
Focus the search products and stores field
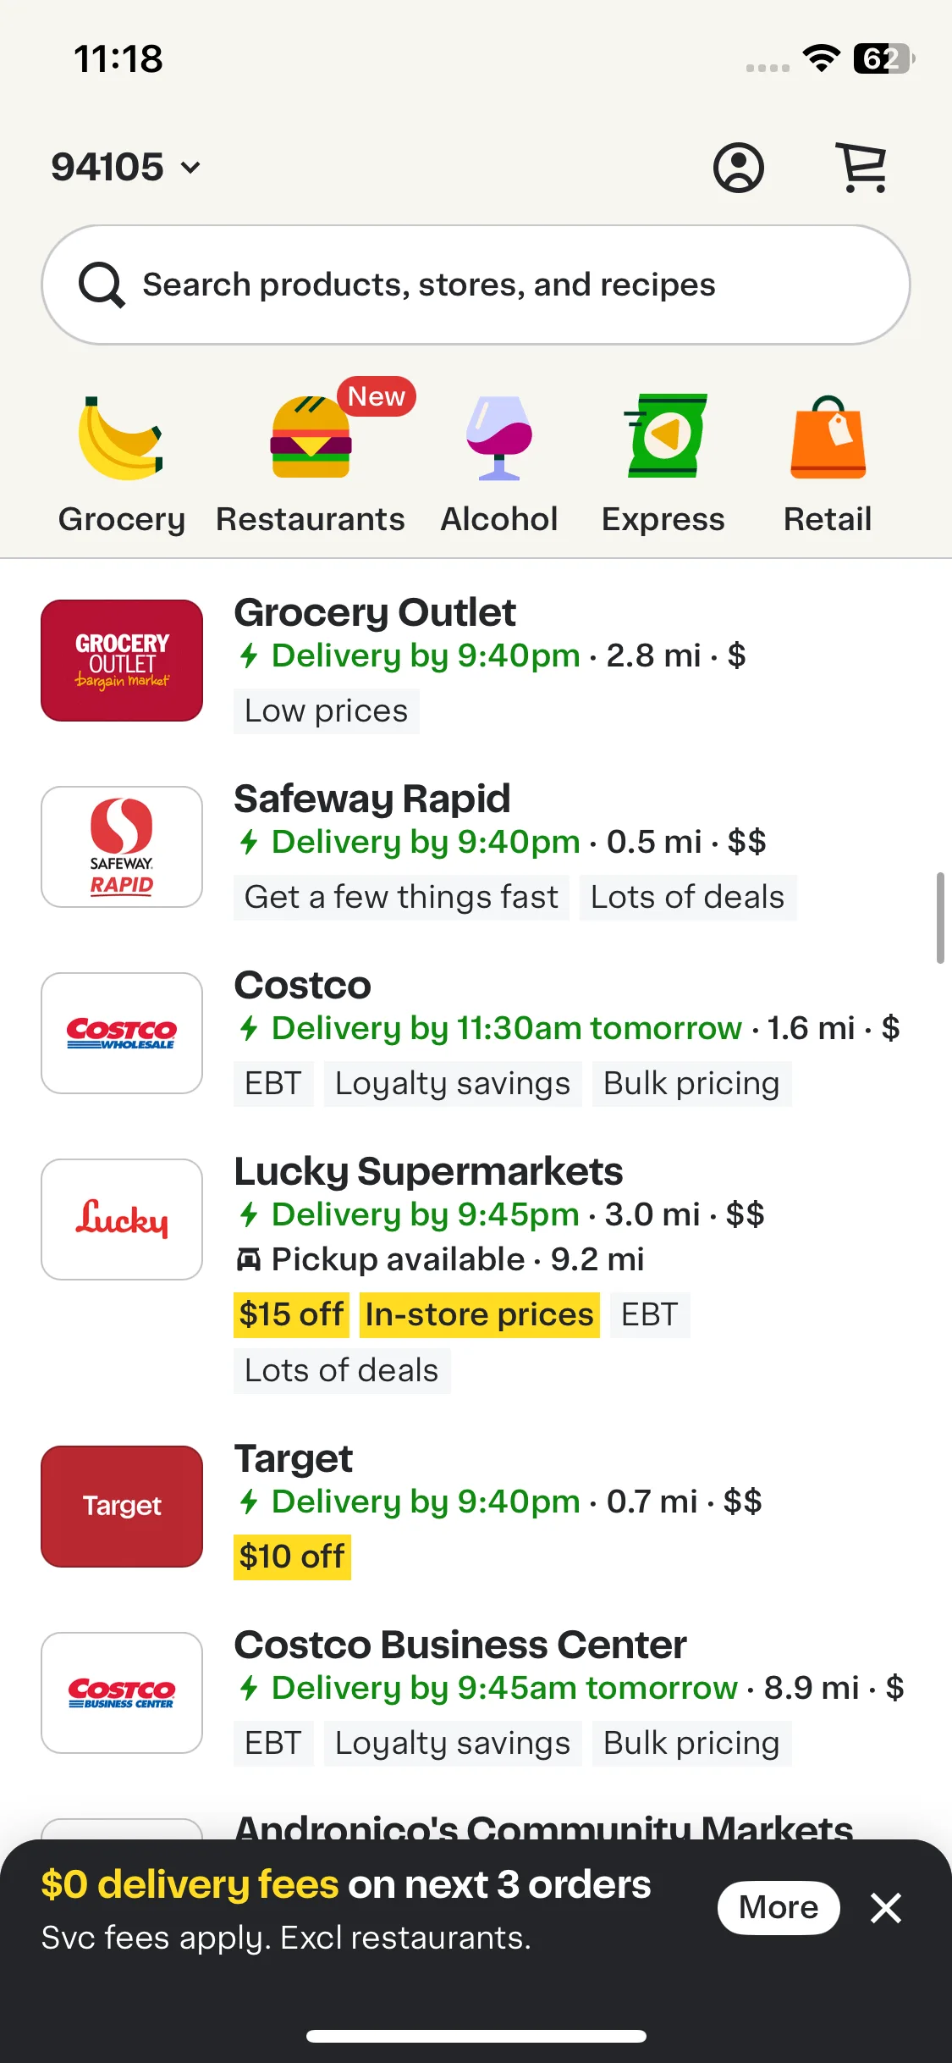(476, 285)
